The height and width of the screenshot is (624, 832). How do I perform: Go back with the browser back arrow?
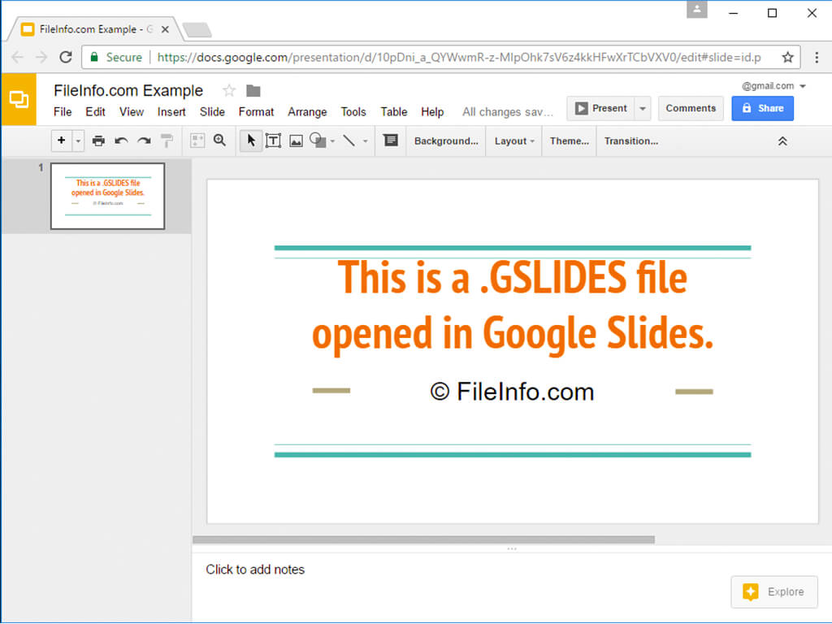[18, 57]
